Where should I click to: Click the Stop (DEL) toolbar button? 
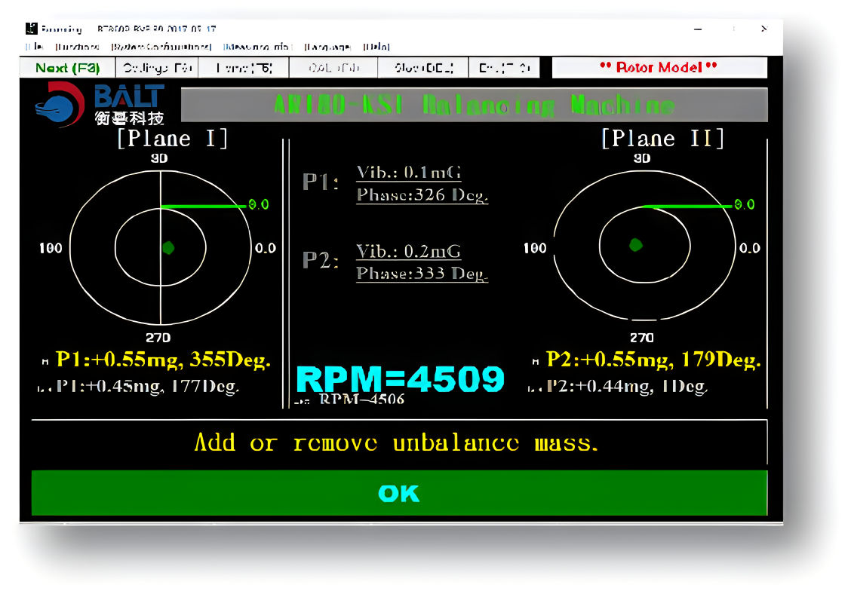(x=423, y=68)
